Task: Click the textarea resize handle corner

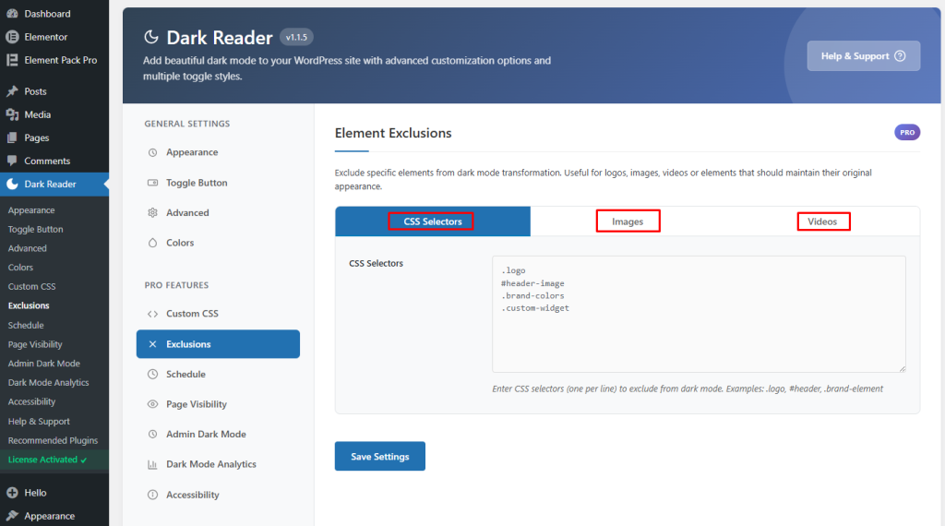Action: 902,368
